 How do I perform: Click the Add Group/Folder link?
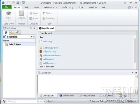pos(51,48)
